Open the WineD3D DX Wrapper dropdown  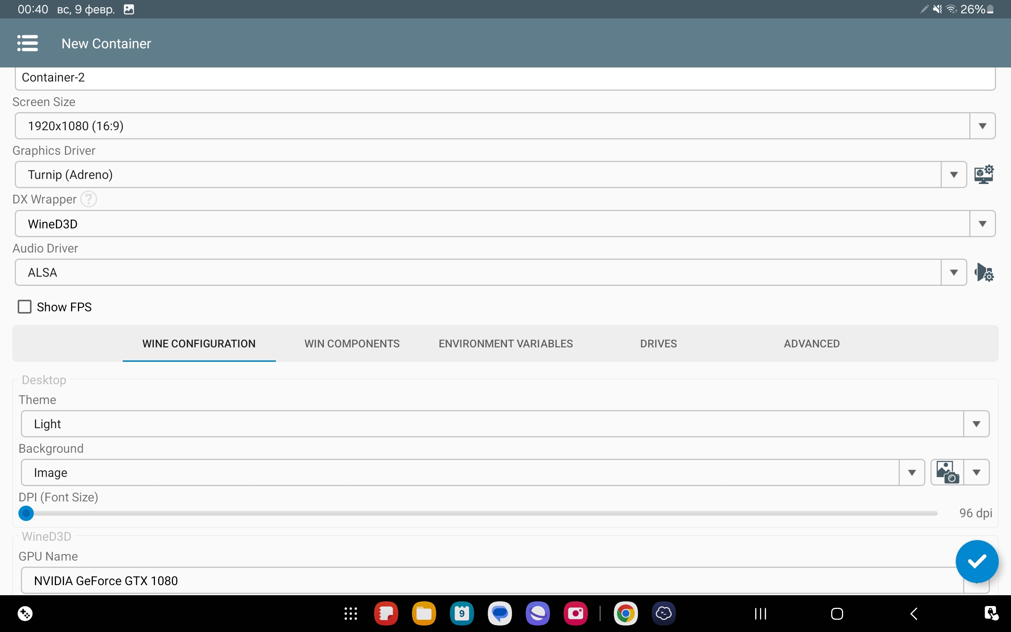[x=982, y=224]
